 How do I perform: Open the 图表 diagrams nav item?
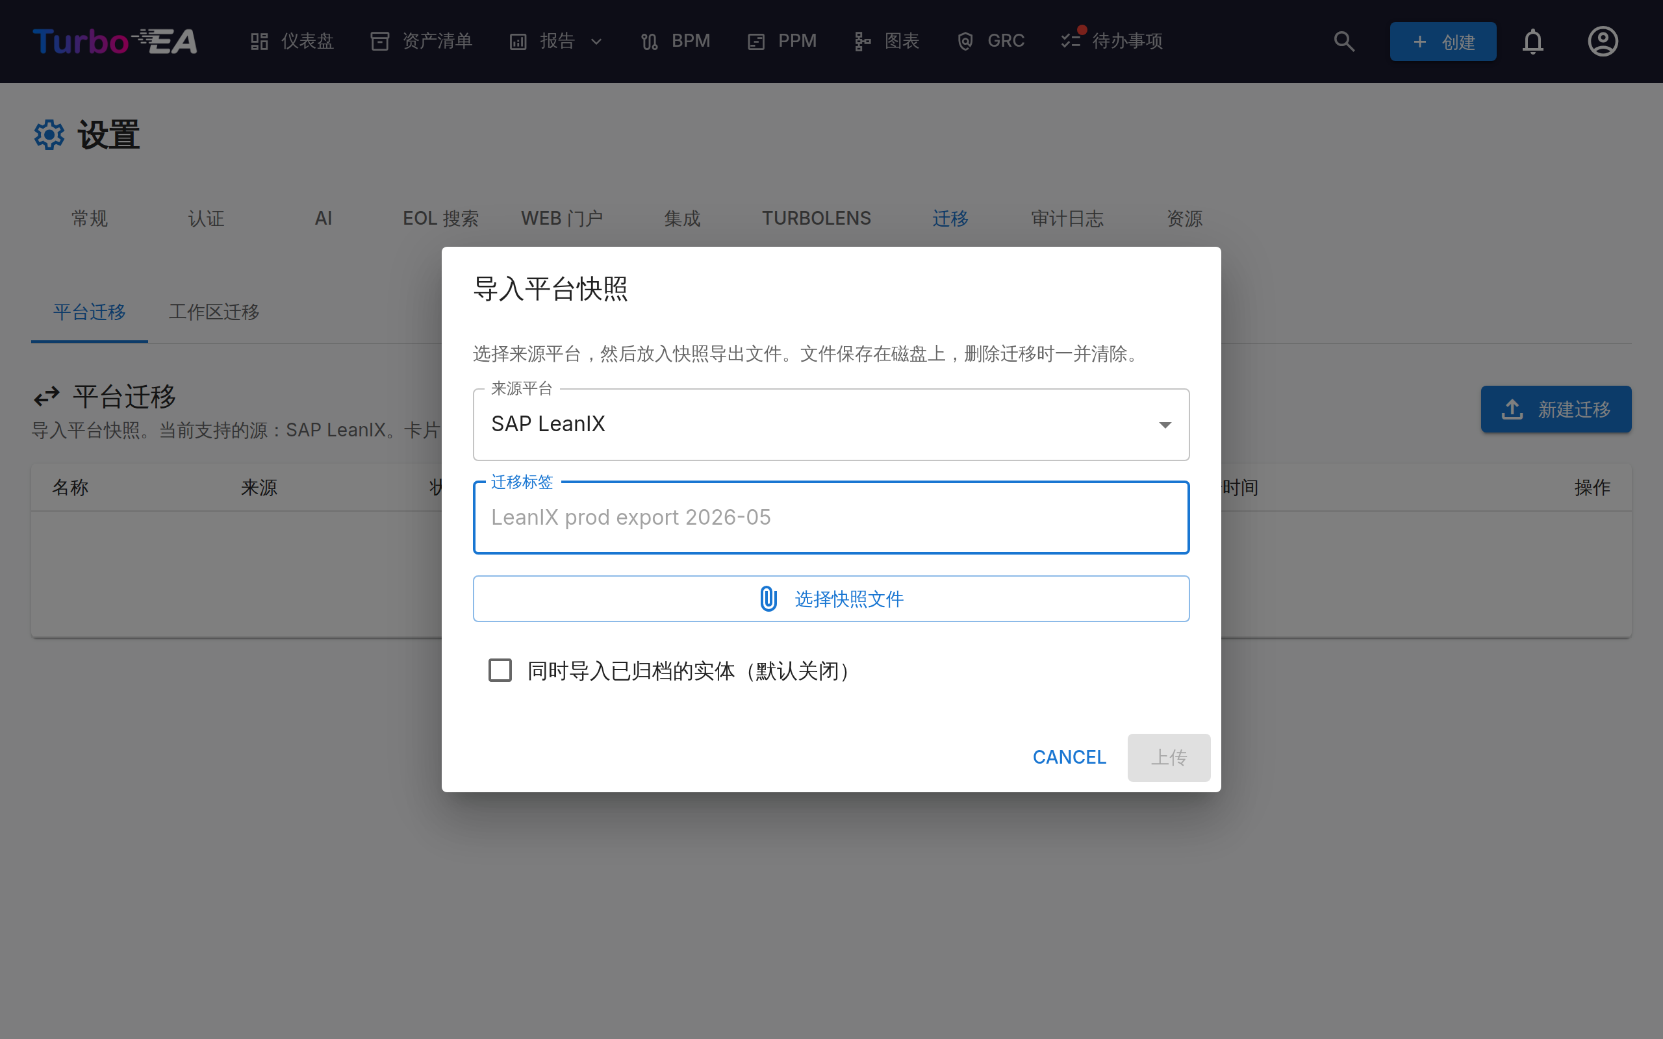click(887, 41)
